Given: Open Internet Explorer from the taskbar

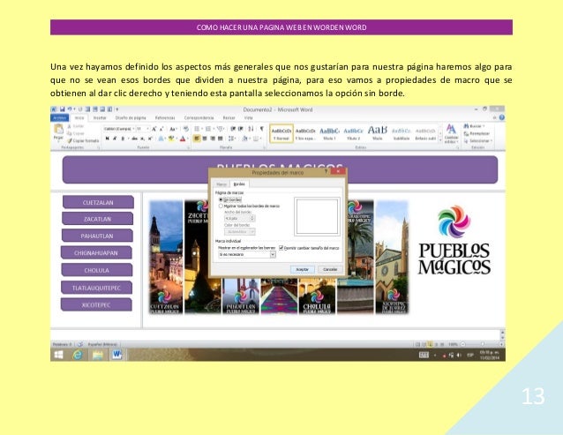Looking at the screenshot, I should coord(77,355).
